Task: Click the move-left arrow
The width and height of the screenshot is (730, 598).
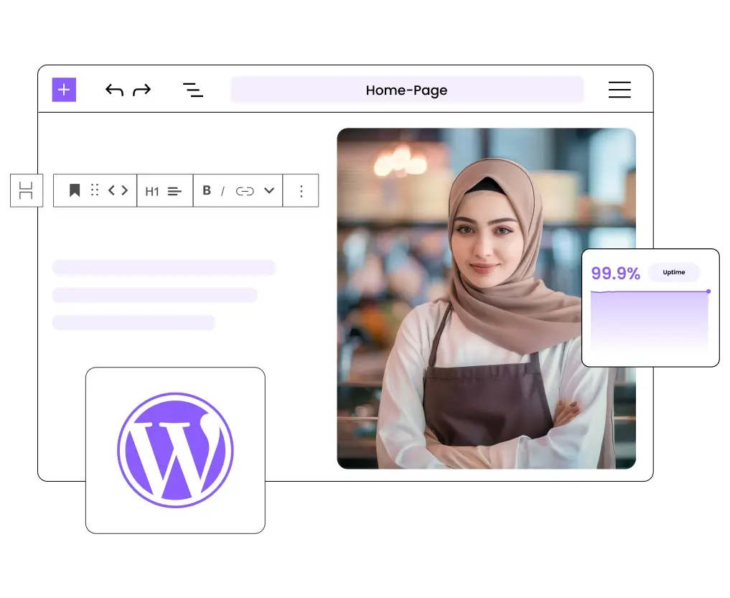Action: (111, 190)
